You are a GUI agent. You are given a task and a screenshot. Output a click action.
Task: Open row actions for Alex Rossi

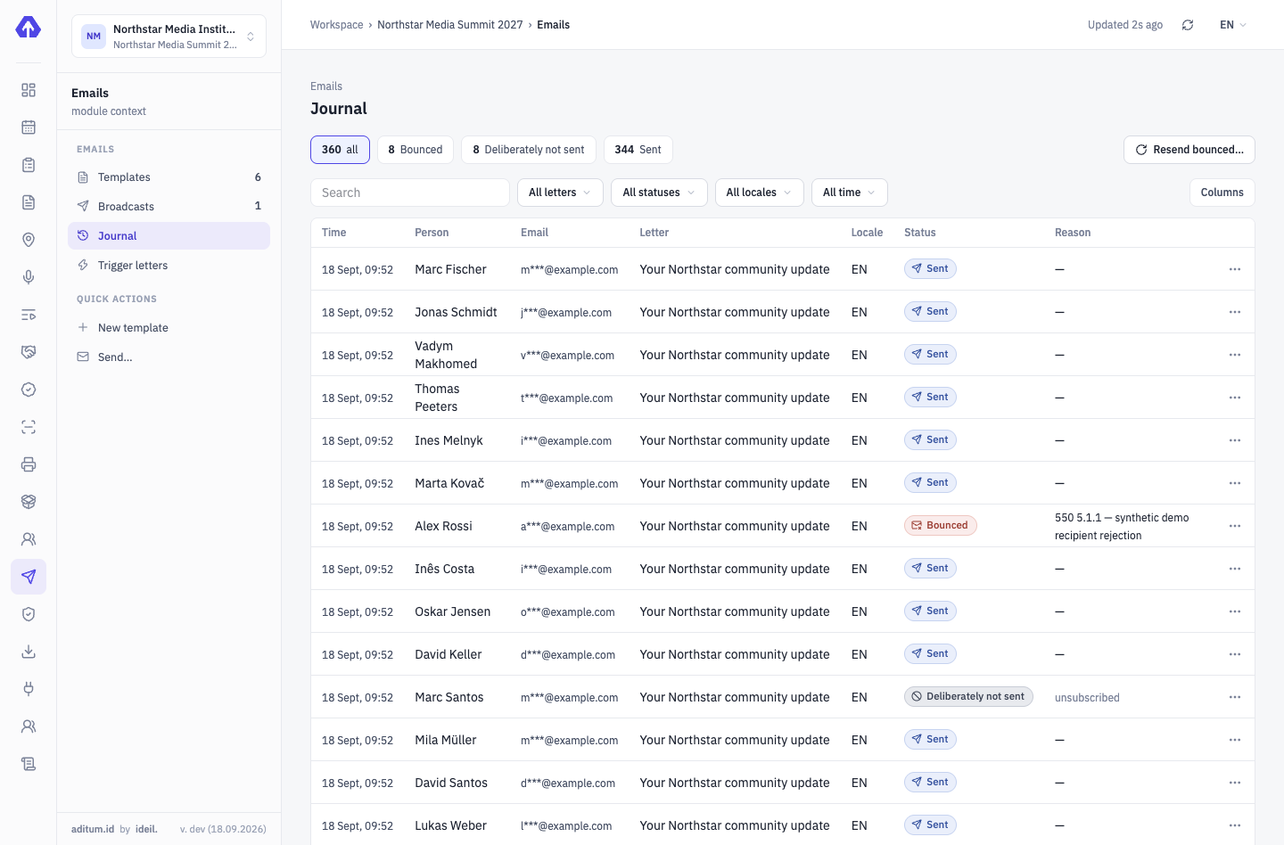click(x=1235, y=526)
